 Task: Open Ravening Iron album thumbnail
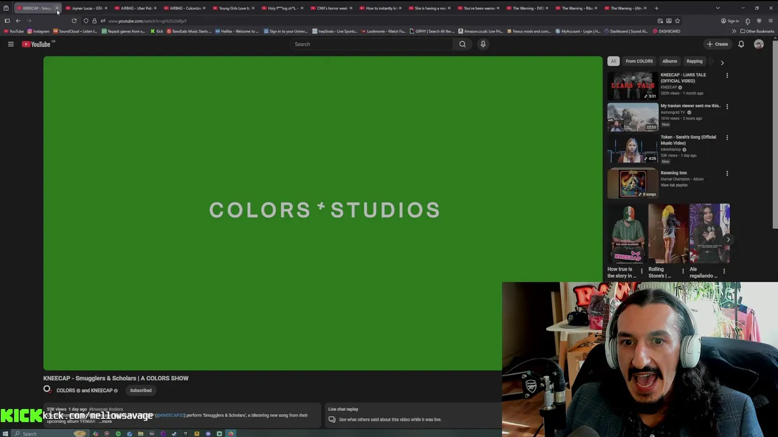pyautogui.click(x=633, y=183)
